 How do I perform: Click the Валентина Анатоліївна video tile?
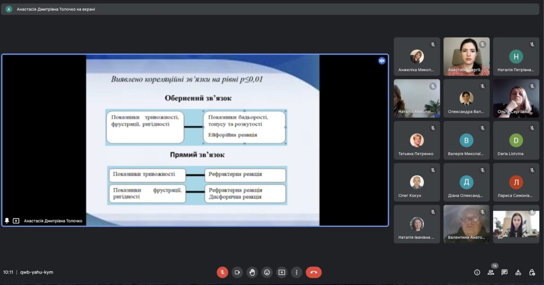coord(466,224)
